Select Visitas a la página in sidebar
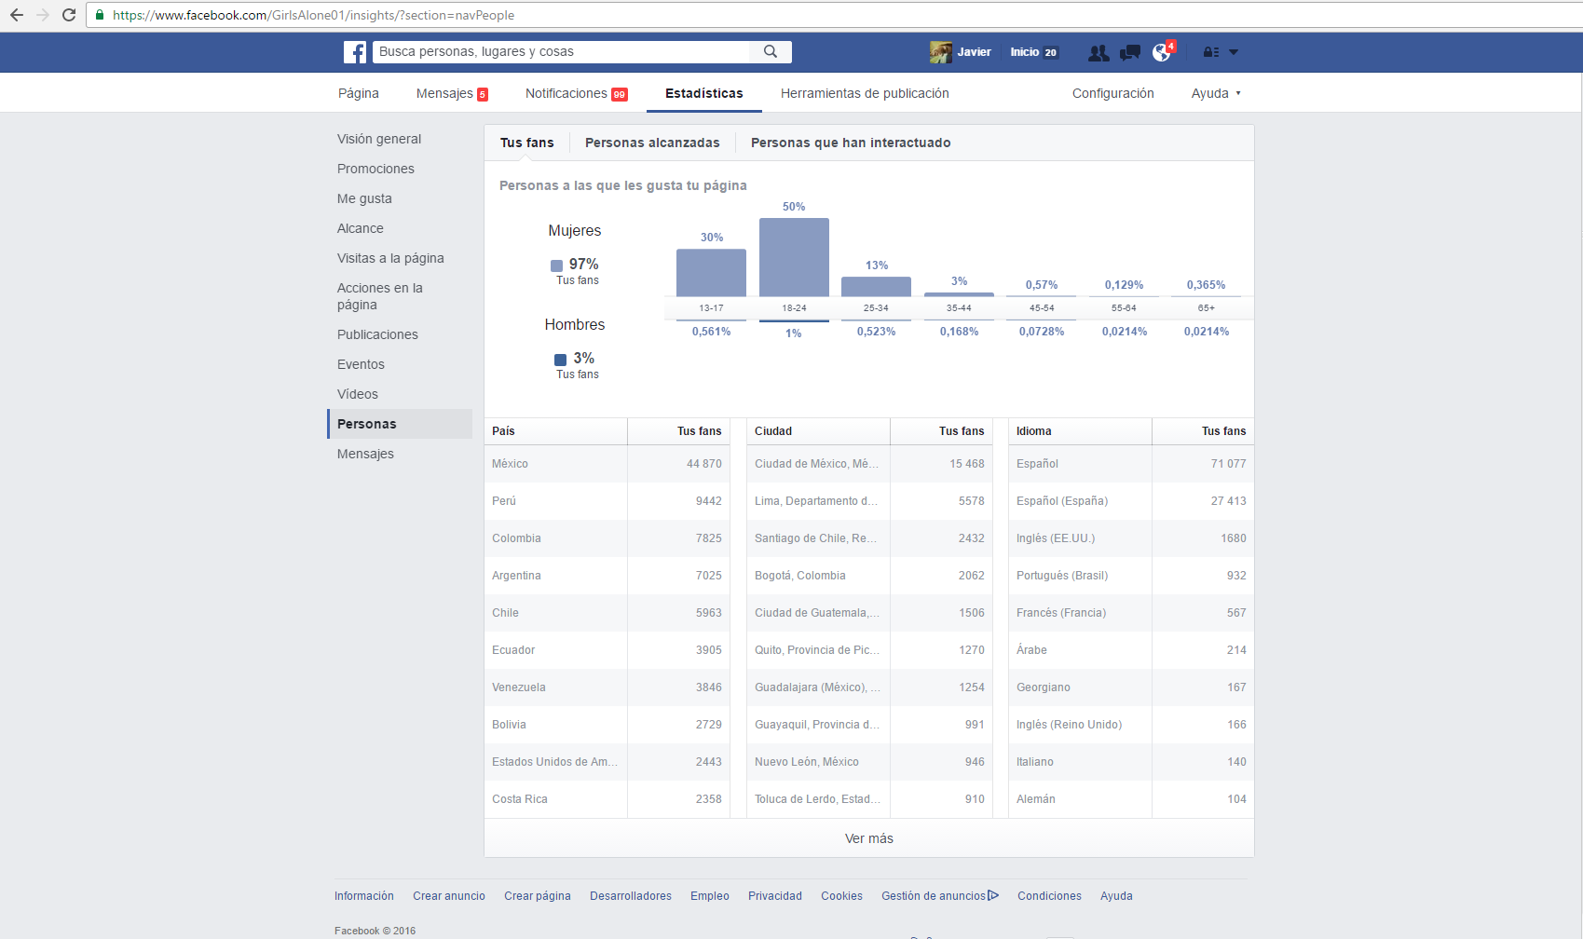 coord(390,258)
